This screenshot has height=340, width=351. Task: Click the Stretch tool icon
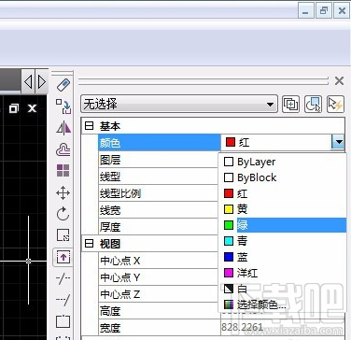(63, 258)
